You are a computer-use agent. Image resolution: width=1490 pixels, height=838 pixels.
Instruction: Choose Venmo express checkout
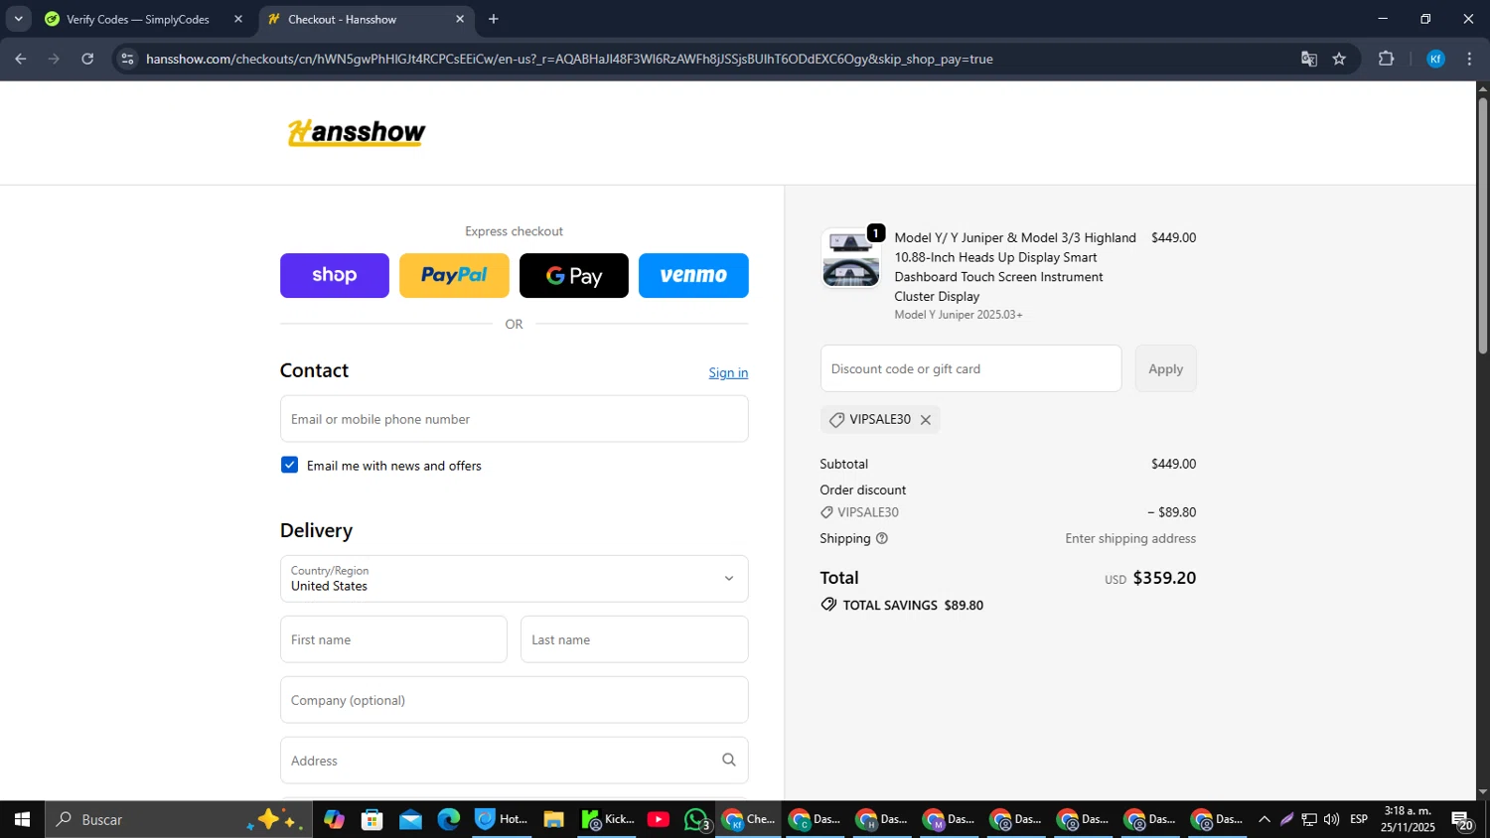(x=693, y=275)
